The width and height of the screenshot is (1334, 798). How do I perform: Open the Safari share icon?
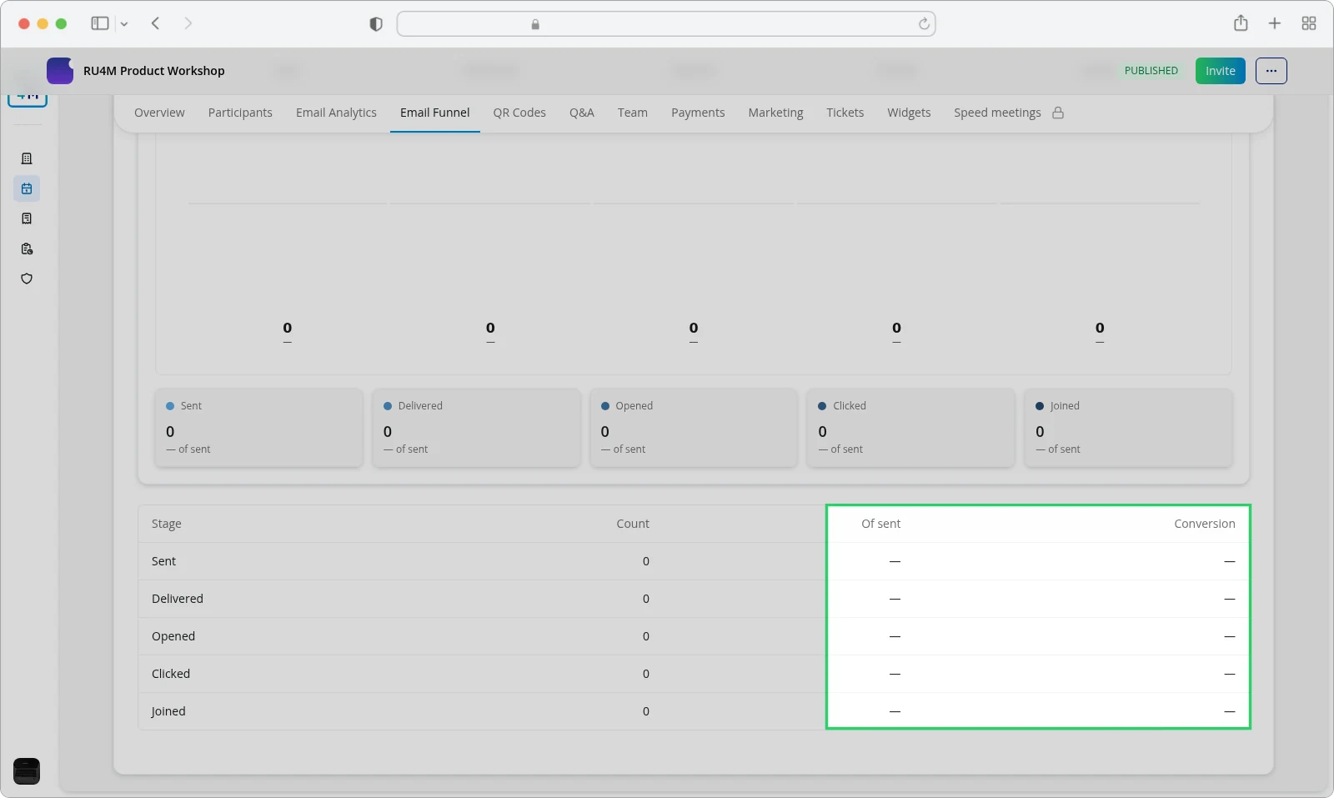(x=1241, y=23)
